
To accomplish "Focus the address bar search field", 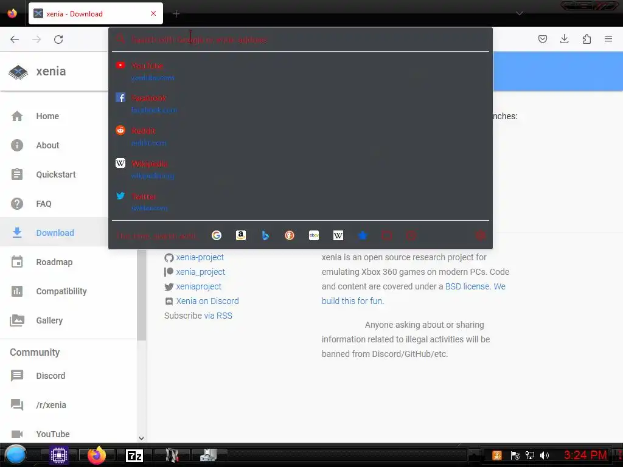I will 301,40.
